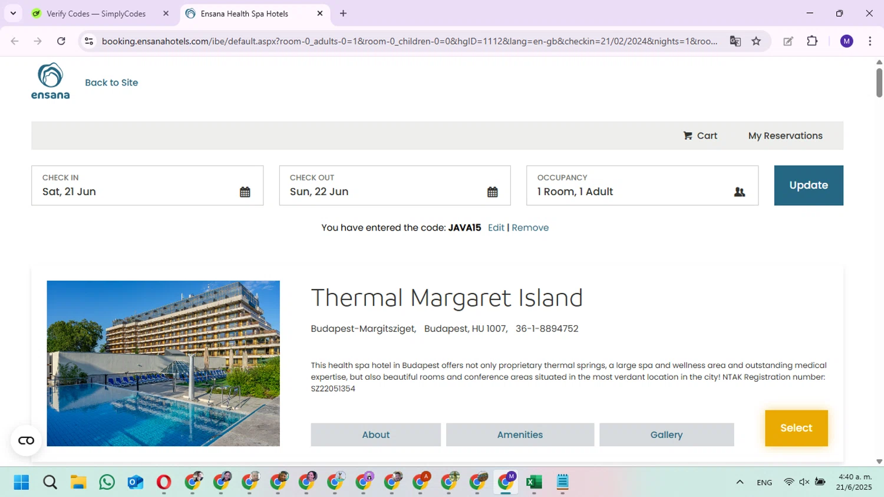
Task: Close the Verify Codes tab
Action: click(166, 14)
